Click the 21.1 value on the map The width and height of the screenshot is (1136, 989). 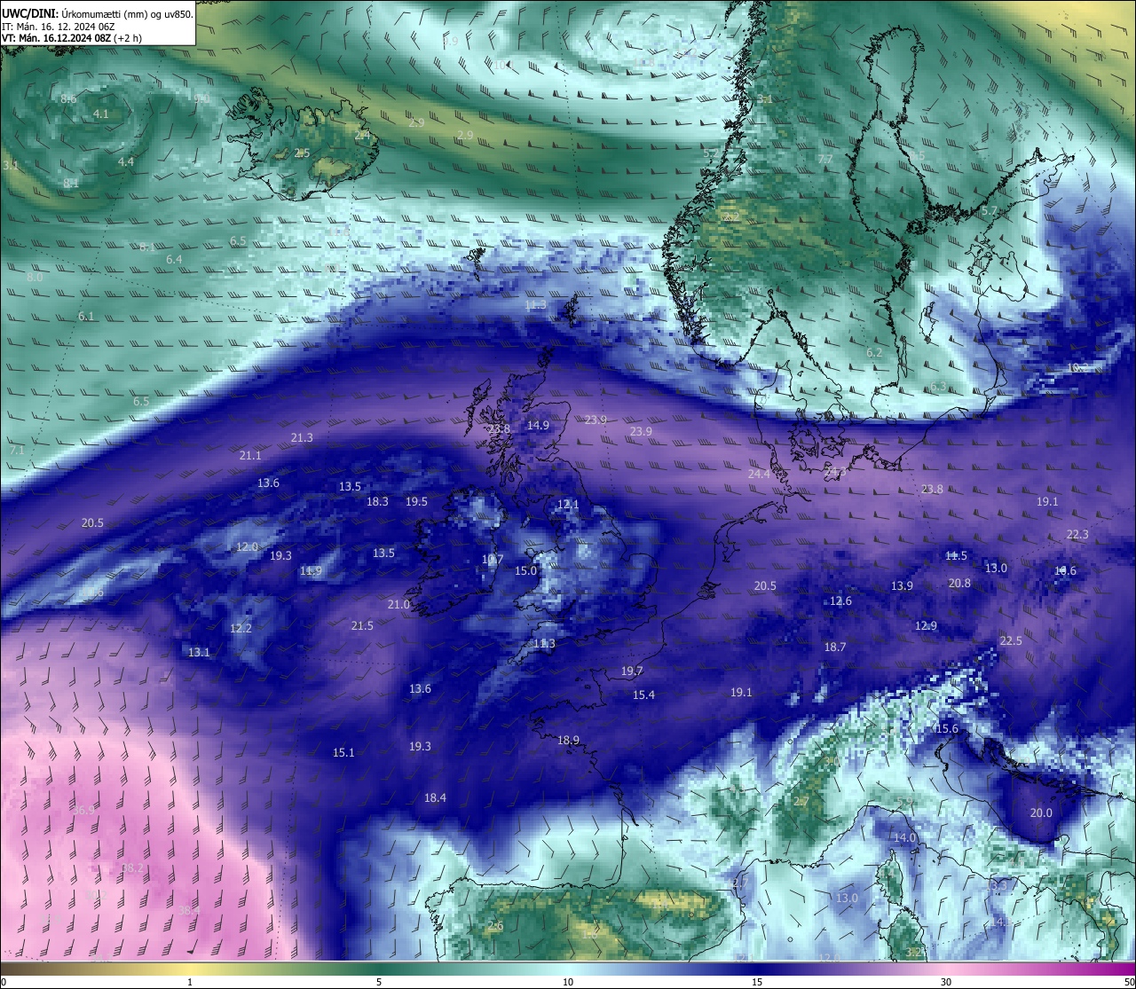click(250, 455)
